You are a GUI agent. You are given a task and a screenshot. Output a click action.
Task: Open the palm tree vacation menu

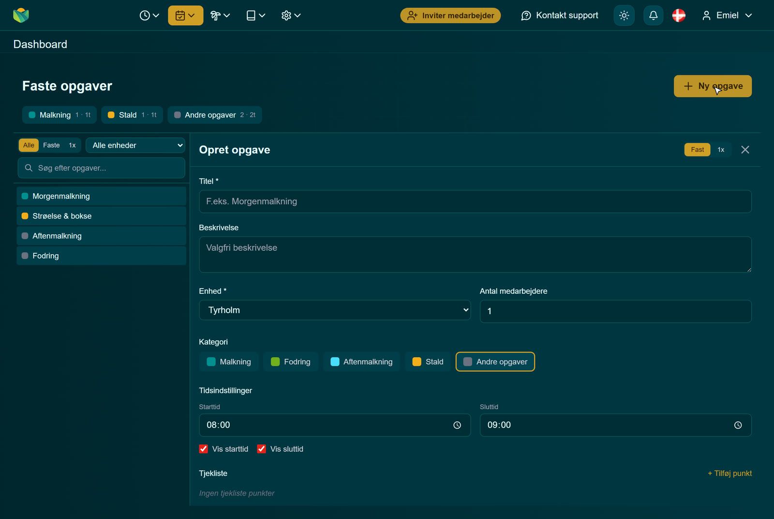pyautogui.click(x=220, y=15)
